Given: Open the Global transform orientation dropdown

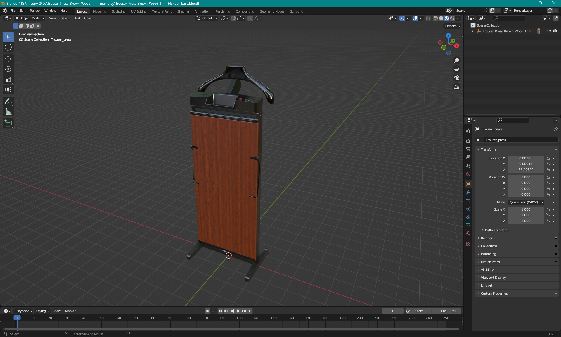Looking at the screenshot, I should pos(207,18).
